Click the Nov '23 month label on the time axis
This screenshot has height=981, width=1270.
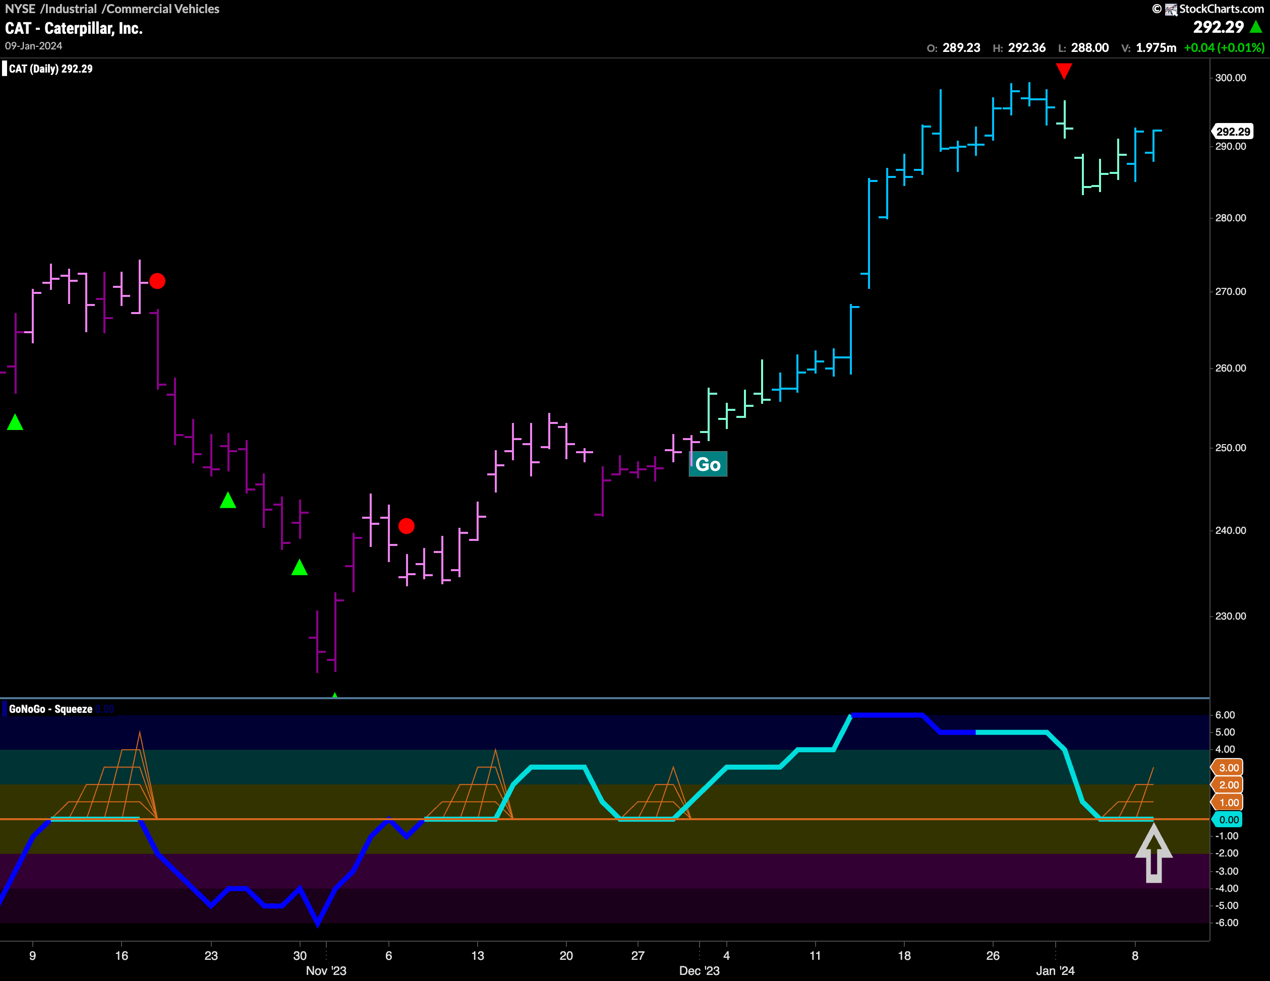click(326, 970)
